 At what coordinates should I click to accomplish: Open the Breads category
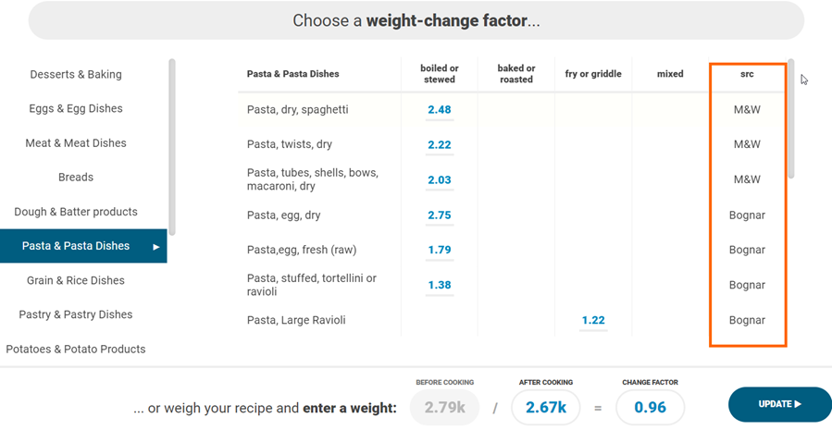coord(76,178)
